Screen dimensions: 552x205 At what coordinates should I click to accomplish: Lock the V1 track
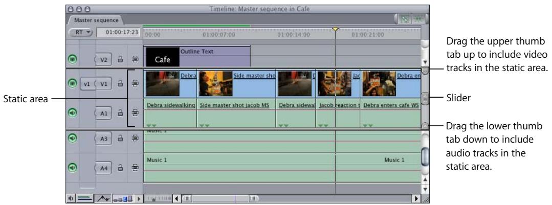pos(120,84)
